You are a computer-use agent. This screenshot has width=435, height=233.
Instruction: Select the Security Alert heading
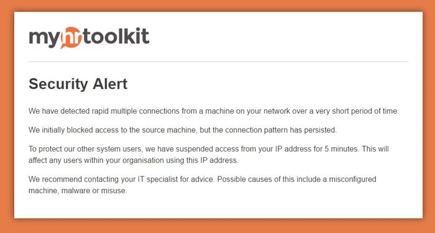78,84
